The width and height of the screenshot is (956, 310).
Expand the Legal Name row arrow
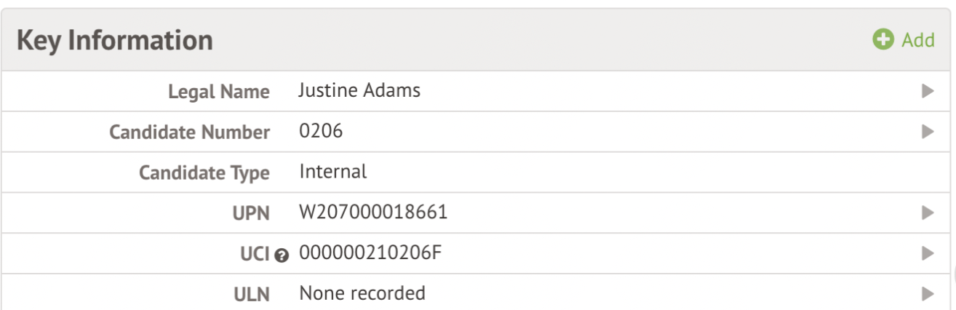coord(928,91)
